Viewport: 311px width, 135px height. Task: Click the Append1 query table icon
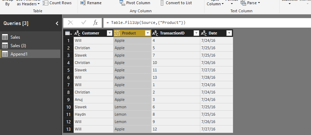tap(5, 54)
